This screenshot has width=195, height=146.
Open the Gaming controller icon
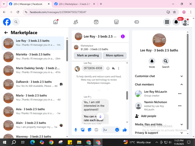tap(136, 22)
